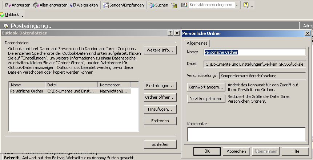The width and height of the screenshot is (313, 160).
Task: Click the Nachrichtenü… comment cell
Action: [113, 91]
